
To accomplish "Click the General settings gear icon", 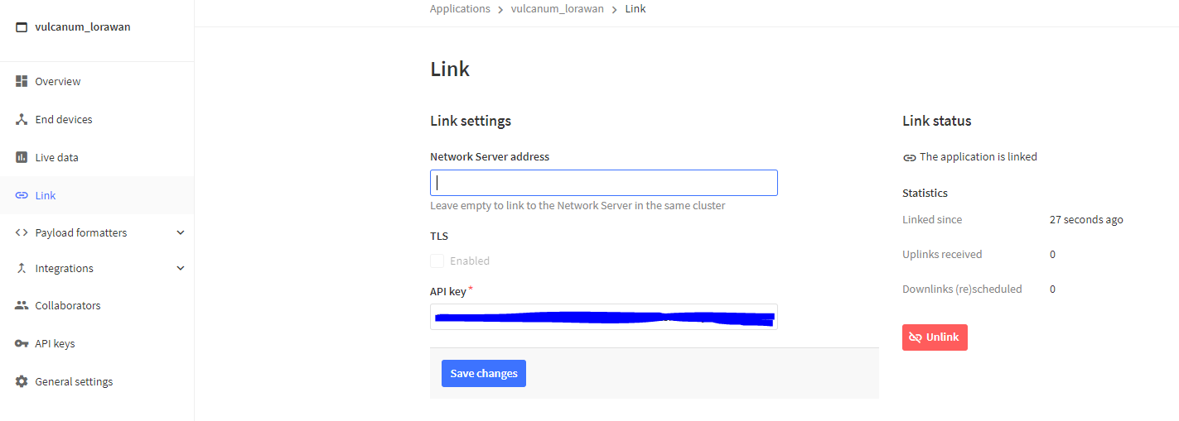I will tap(22, 381).
